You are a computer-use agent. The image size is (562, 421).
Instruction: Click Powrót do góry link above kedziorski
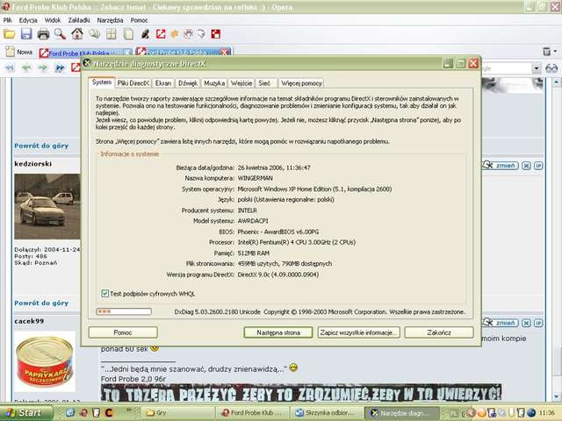[41, 146]
